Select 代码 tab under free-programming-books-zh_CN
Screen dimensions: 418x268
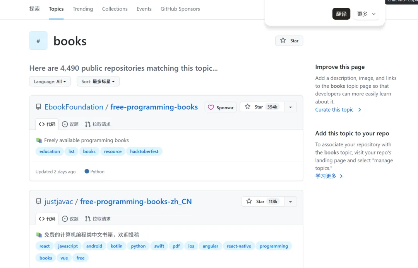click(x=47, y=219)
